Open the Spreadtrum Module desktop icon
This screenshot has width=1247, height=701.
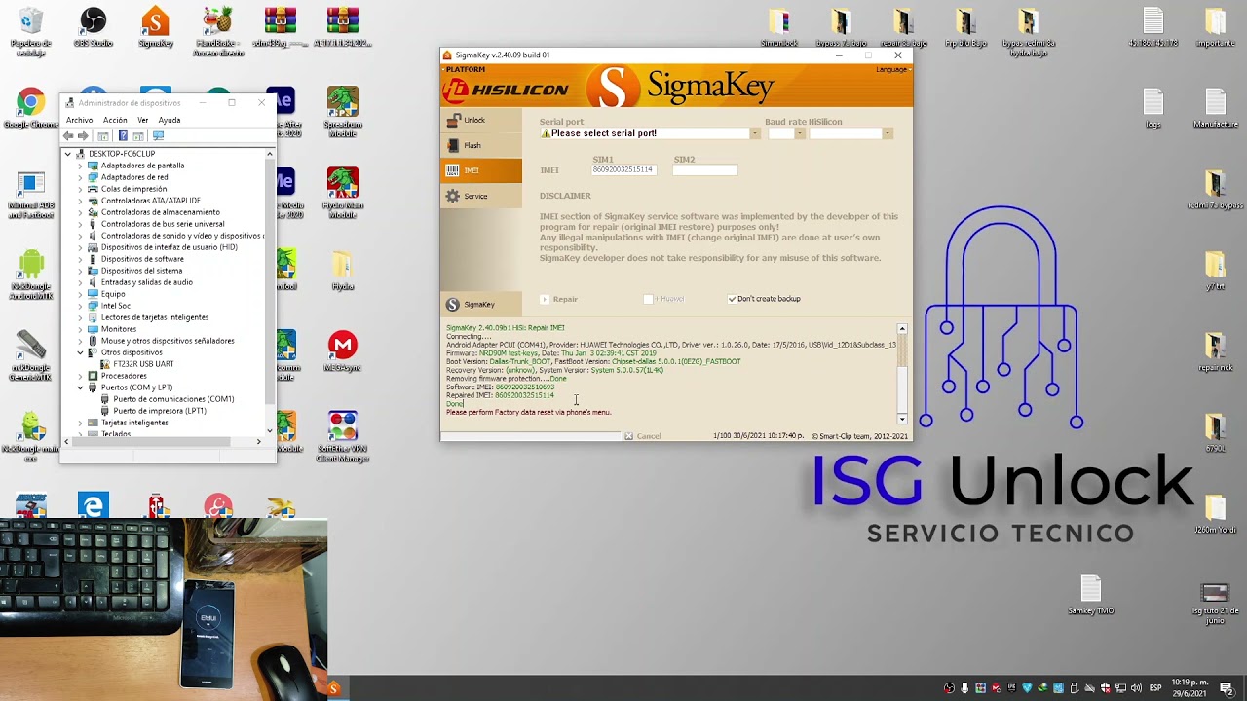pos(342,112)
